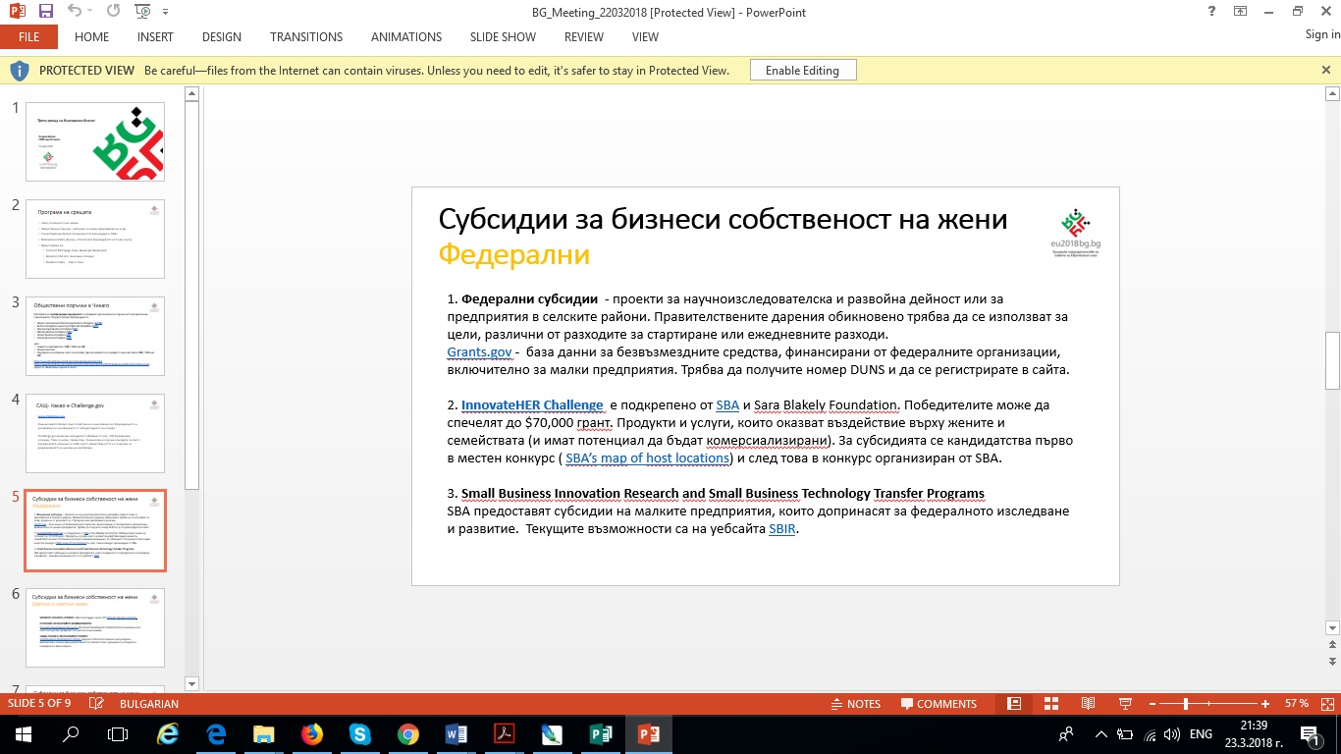This screenshot has width=1341, height=754.
Task: Click Enable Editing button
Action: coord(802,71)
